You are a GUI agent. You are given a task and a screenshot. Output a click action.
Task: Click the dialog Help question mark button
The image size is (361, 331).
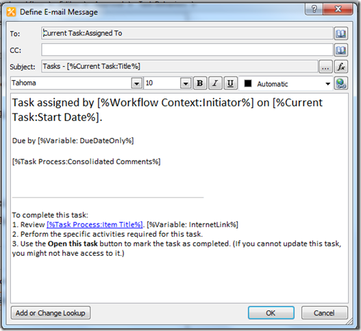(314, 9)
